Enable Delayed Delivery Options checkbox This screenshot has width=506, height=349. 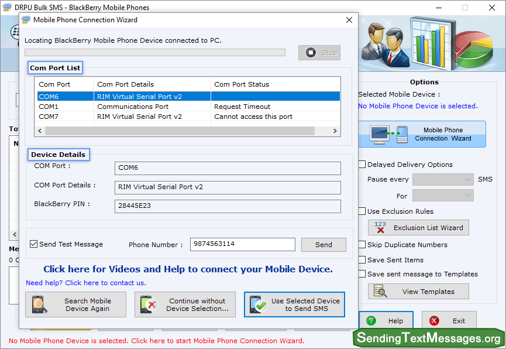[362, 164]
